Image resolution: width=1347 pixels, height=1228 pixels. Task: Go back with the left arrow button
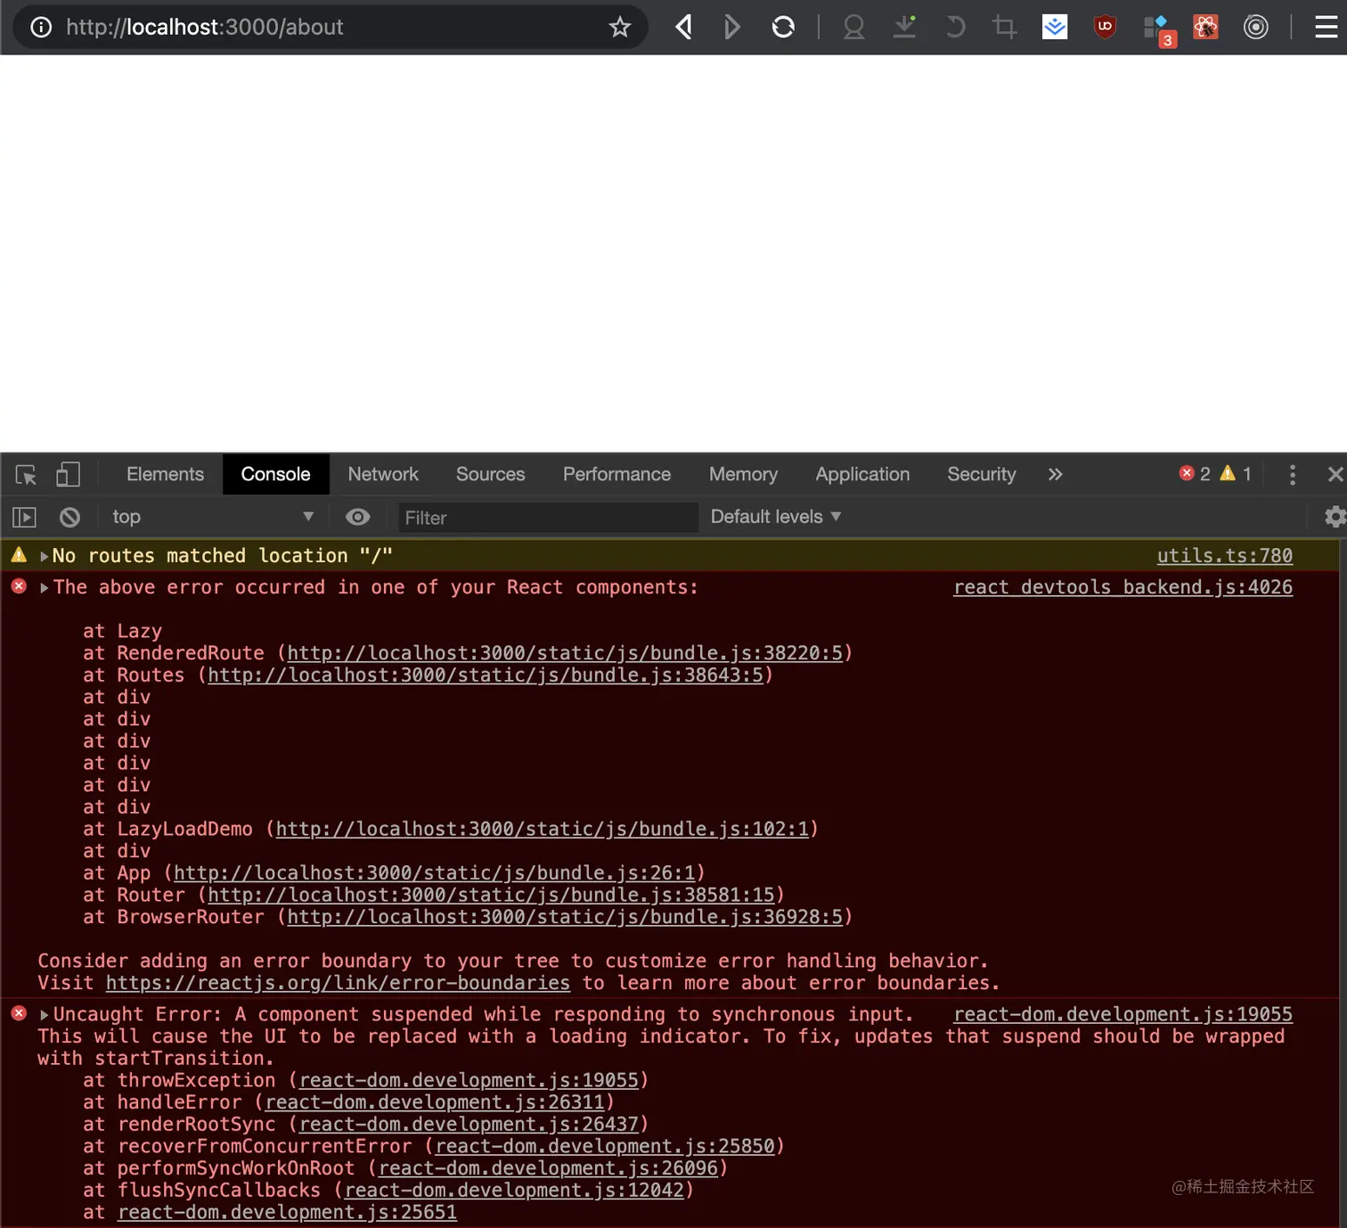click(683, 27)
